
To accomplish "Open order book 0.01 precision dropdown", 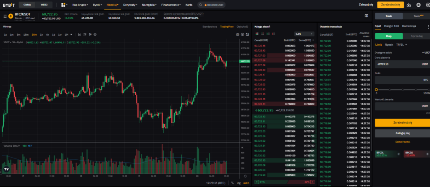I will click(x=304, y=34).
